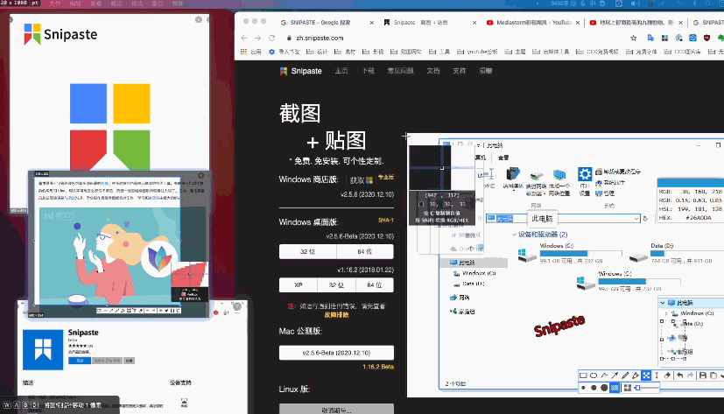724x414 pixels.
Task: Click 获取 Windows store button
Action: pyautogui.click(x=361, y=180)
